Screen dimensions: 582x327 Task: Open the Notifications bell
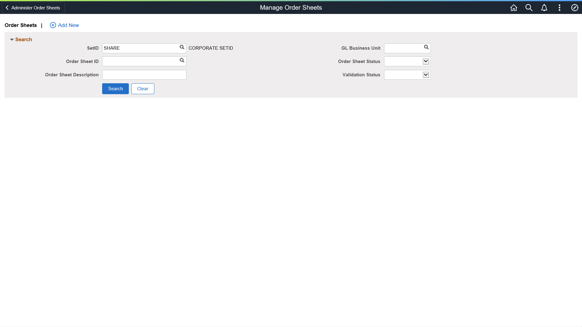544,8
